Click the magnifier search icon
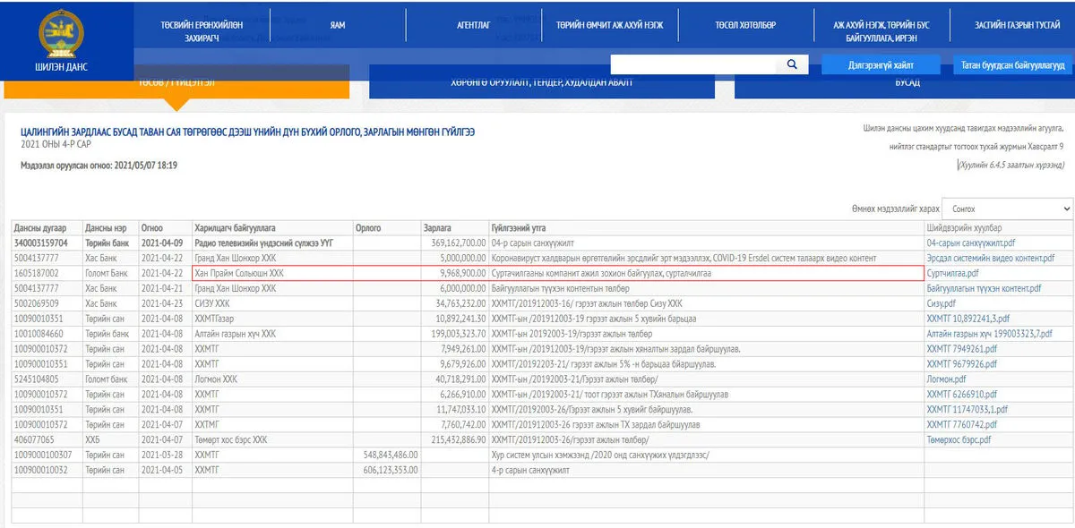Image resolution: width=1075 pixels, height=528 pixels. click(792, 64)
